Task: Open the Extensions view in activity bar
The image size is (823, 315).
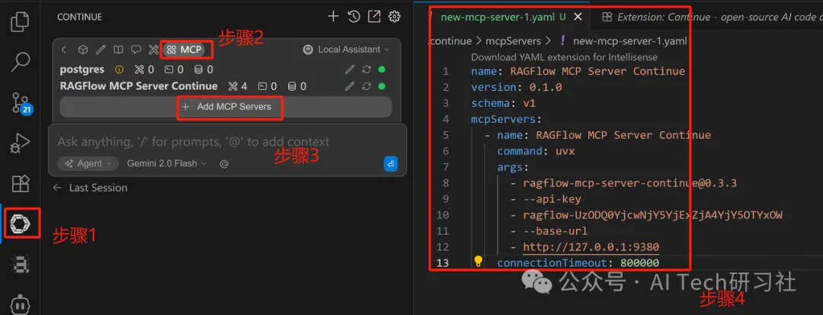Action: (21, 183)
